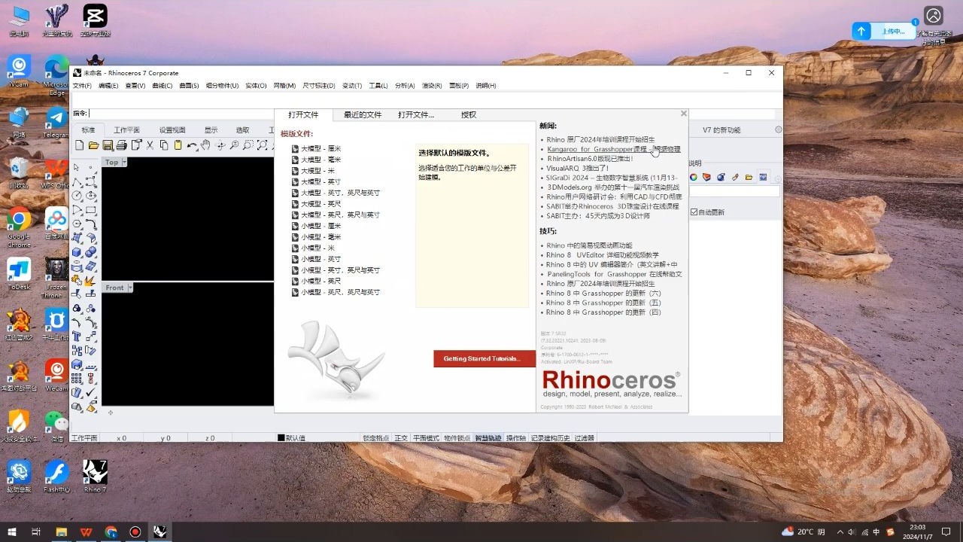Screen dimensions: 963x542
Task: Switch to the 授权 tab
Action: tap(469, 114)
